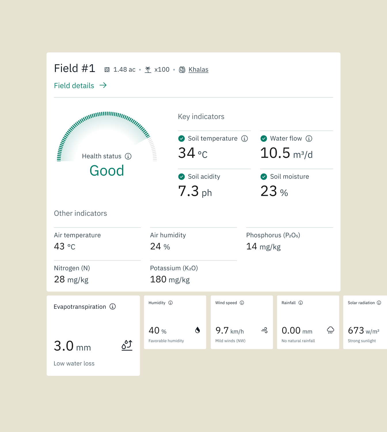The height and width of the screenshot is (432, 387).
Task: Open Field details
Action: 74,86
